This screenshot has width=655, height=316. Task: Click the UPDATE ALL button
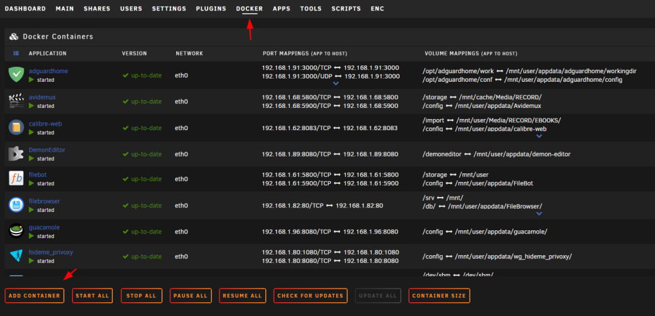378,296
